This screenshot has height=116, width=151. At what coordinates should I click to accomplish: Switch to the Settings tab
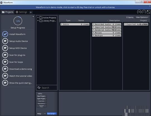point(21,12)
